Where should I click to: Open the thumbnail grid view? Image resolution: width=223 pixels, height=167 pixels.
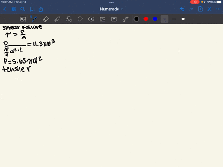coord(13,9)
